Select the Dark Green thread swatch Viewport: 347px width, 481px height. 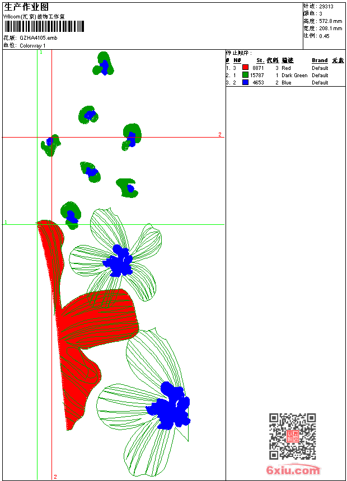[x=245, y=75]
